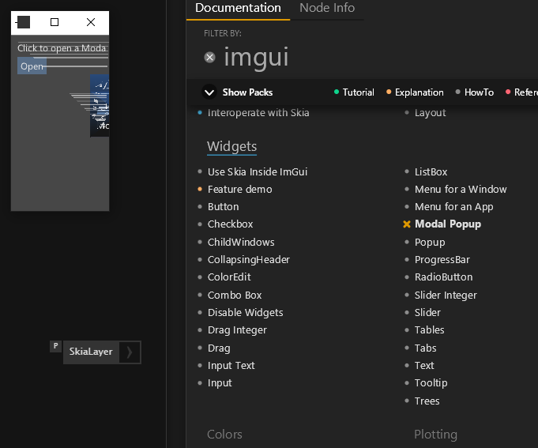Viewport: 538px width, 448px height.
Task: Open the ProgressBar entry
Action: (442, 260)
